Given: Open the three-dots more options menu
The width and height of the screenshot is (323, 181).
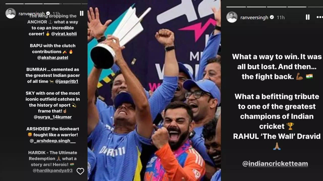Looking at the screenshot, I should [x=320, y=17].
